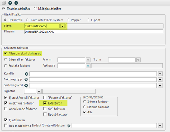Choose the Papper output option

[68, 20]
